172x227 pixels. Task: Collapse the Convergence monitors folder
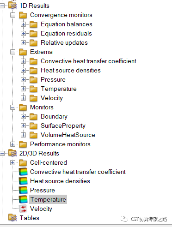(12, 15)
